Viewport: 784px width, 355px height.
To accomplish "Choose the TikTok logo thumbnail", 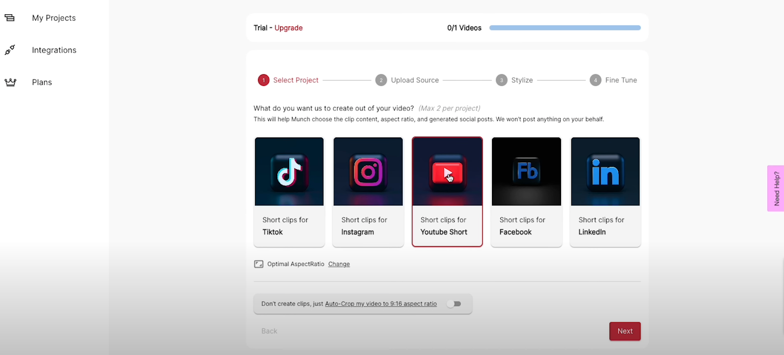I will pyautogui.click(x=289, y=172).
